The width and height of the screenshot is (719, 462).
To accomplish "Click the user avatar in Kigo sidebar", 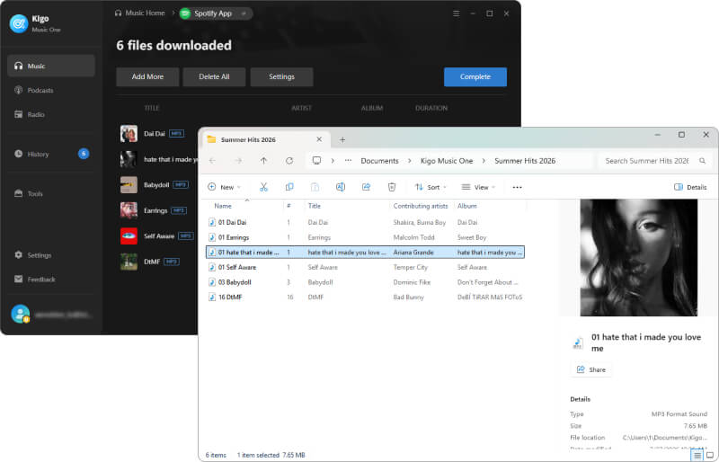I will tap(20, 315).
